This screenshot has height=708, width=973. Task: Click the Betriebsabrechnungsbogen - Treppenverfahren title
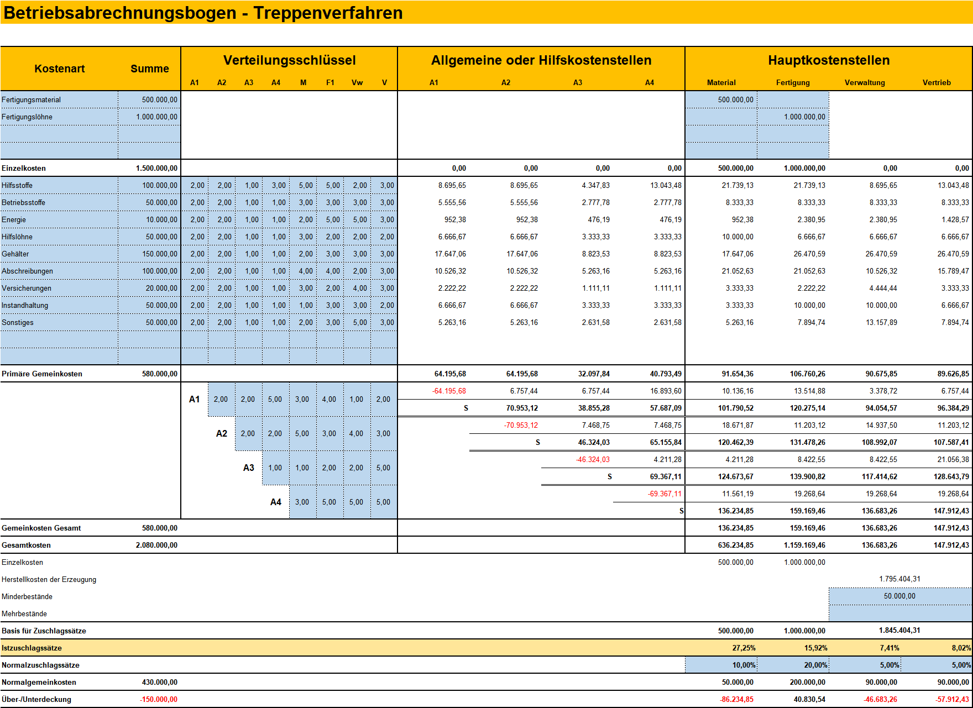coord(203,13)
